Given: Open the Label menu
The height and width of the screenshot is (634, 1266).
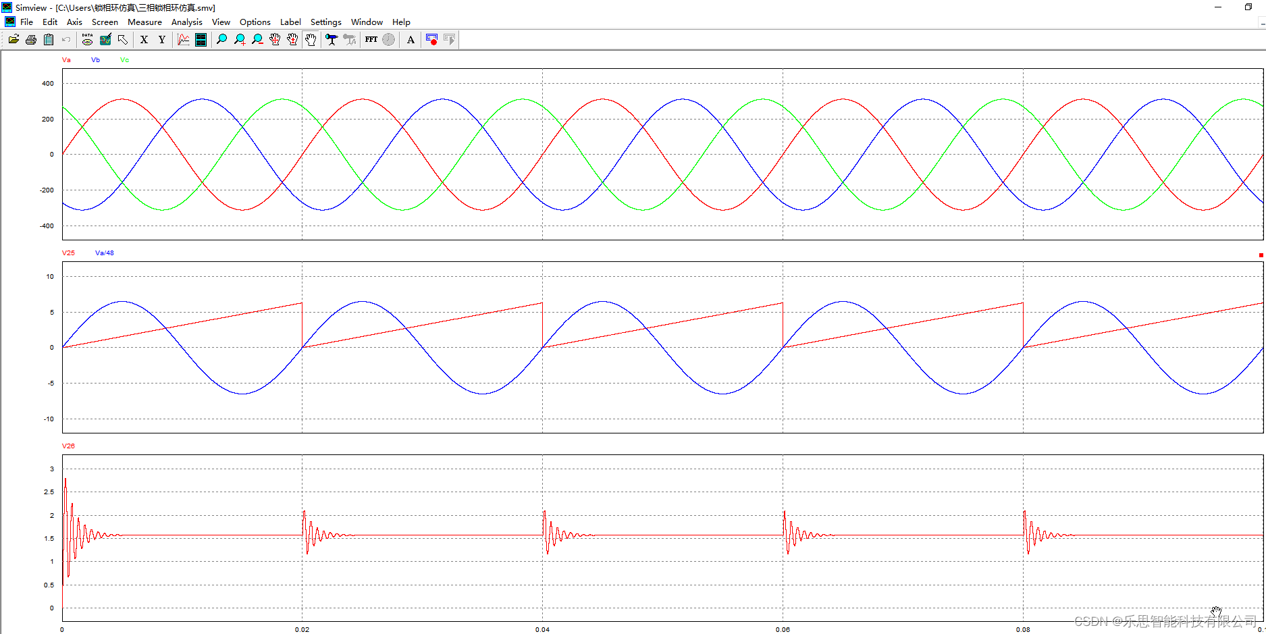Looking at the screenshot, I should point(290,22).
